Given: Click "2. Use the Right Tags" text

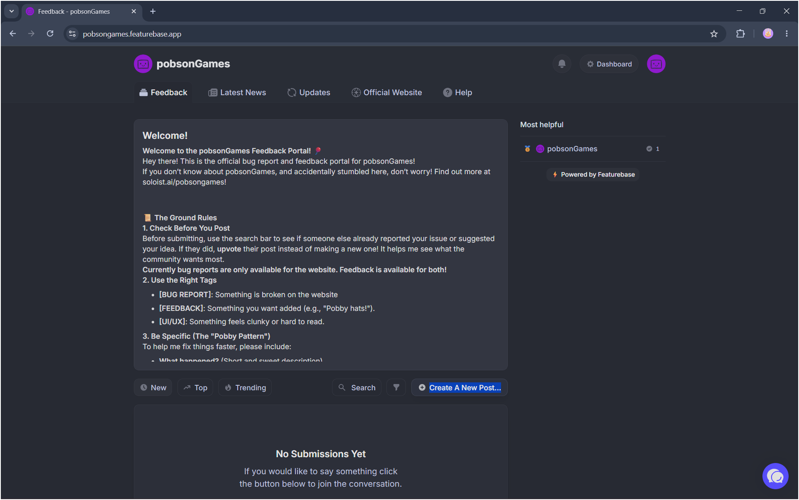Looking at the screenshot, I should [179, 280].
